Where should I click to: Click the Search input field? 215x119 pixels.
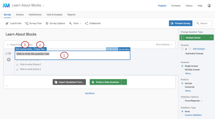(203, 23)
